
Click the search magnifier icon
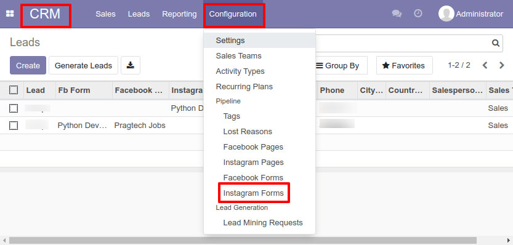click(x=496, y=43)
